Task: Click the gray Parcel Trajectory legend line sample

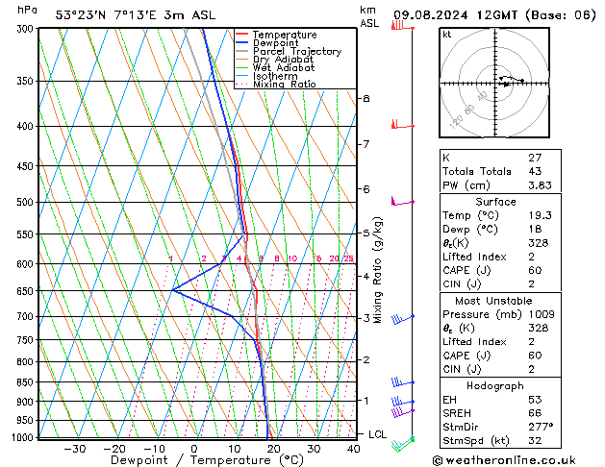Action: [x=242, y=51]
